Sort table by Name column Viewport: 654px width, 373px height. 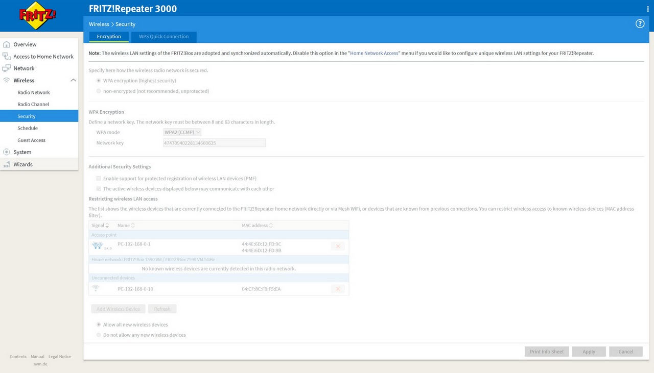point(126,225)
